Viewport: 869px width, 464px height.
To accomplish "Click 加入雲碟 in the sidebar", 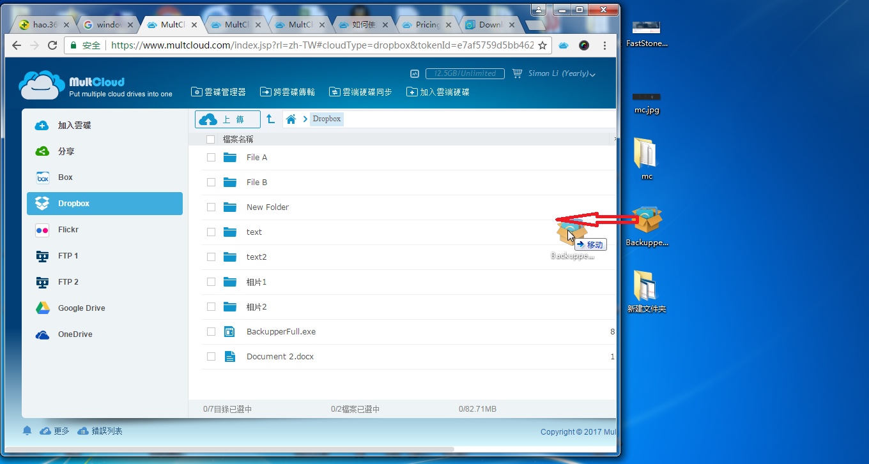I will click(x=105, y=126).
